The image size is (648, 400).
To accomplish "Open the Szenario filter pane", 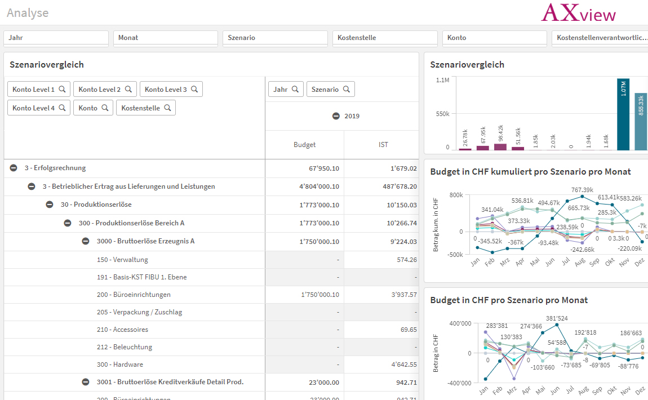I will (x=275, y=38).
